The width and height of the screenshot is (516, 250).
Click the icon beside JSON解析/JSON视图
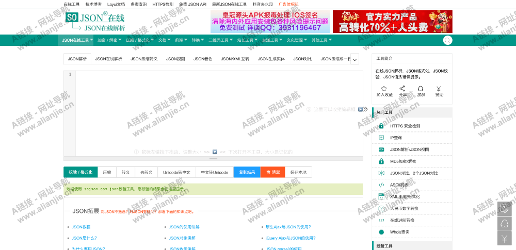click(381, 149)
